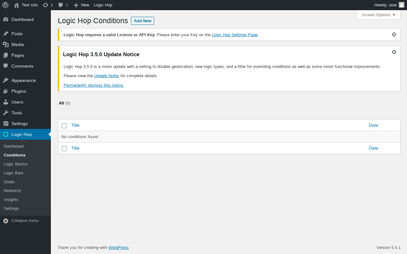Click Permanently dismiss this notice
The width and height of the screenshot is (407, 254).
(94, 85)
